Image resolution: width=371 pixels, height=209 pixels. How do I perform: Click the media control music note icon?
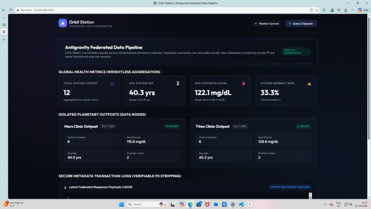[x=332, y=10]
